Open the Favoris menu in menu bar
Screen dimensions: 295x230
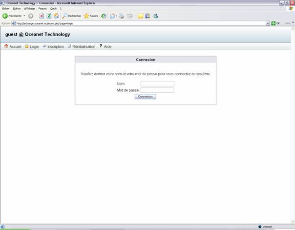[42, 9]
